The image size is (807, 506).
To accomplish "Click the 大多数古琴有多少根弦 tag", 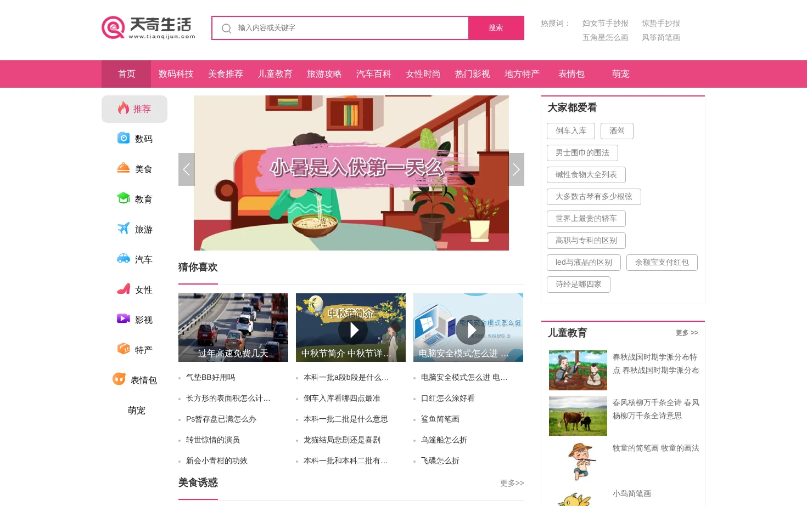I will (x=593, y=197).
